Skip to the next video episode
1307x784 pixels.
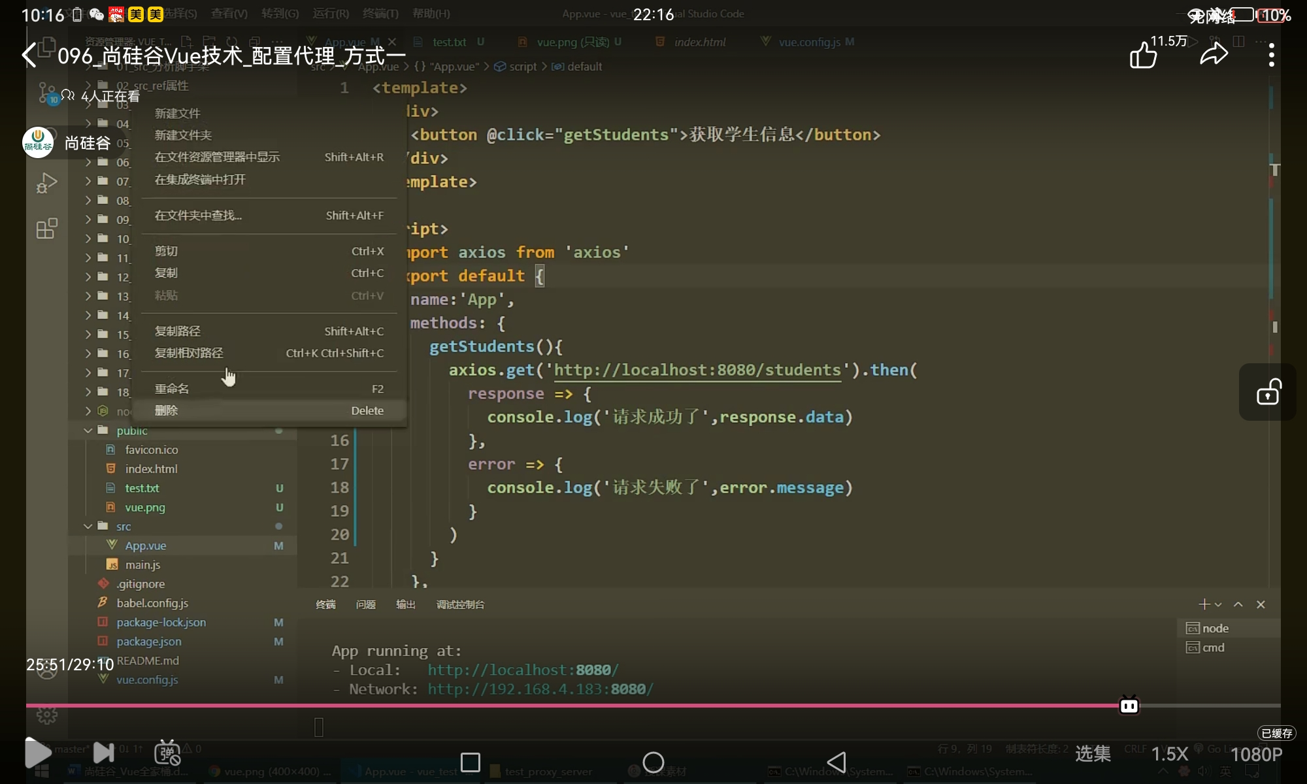[x=103, y=753]
